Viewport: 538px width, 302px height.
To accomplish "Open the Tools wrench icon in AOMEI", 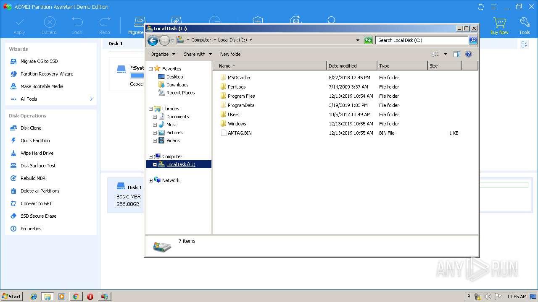I will (525, 22).
